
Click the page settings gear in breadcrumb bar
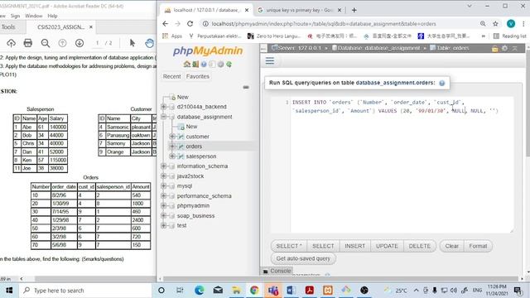point(504,48)
